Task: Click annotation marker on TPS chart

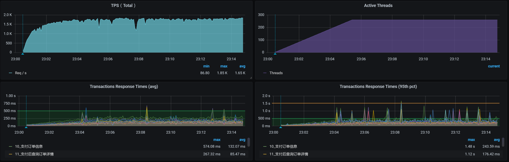Action: pyautogui.click(x=23, y=53)
